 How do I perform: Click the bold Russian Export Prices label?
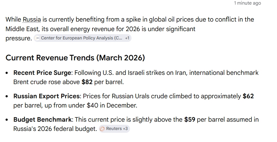click(46, 96)
